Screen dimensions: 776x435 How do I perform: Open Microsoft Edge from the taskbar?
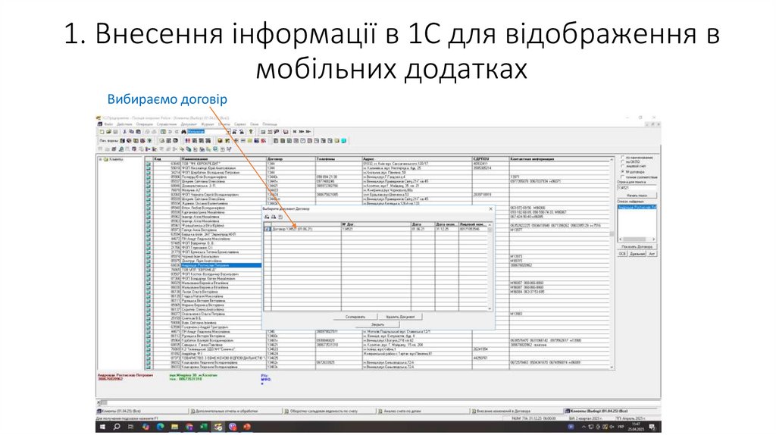[160, 427]
